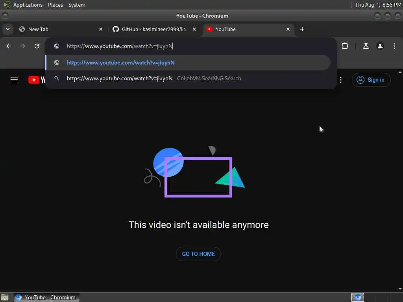Click the window menu button on title bar
This screenshot has width=403, height=302.
click(5, 16)
